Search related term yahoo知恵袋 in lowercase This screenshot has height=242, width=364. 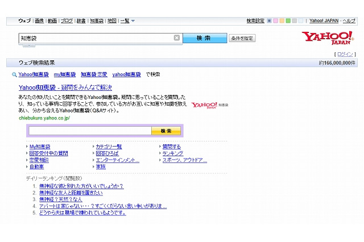pyautogui.click(x=126, y=74)
